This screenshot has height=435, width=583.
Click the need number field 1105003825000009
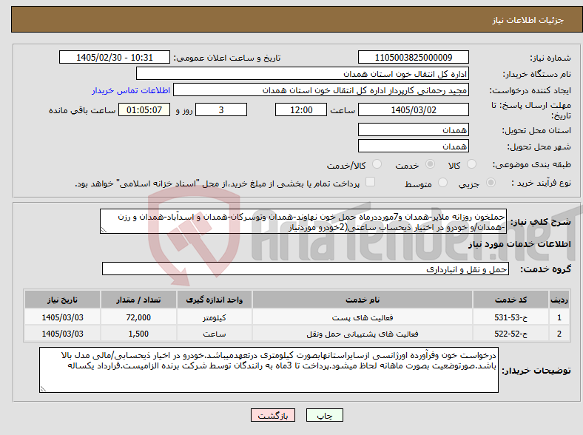pyautogui.click(x=414, y=57)
